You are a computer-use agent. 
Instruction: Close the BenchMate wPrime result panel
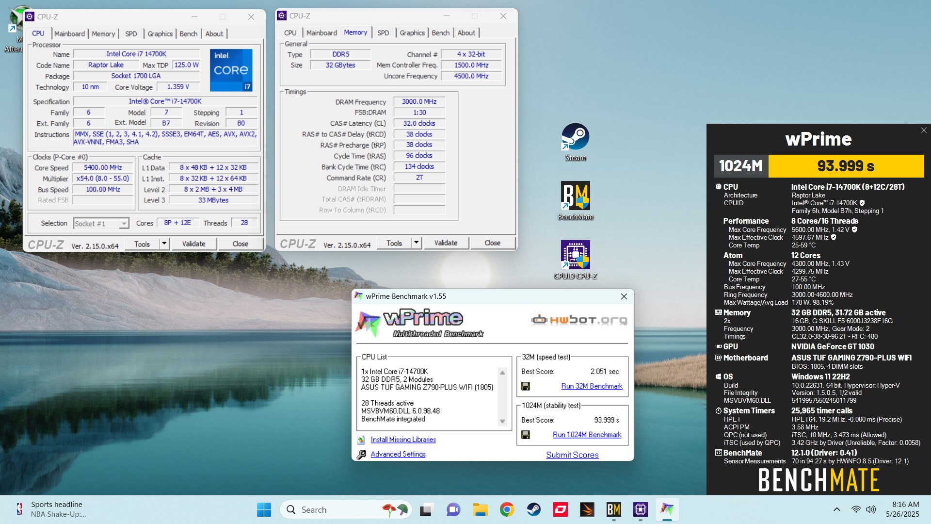tap(923, 130)
